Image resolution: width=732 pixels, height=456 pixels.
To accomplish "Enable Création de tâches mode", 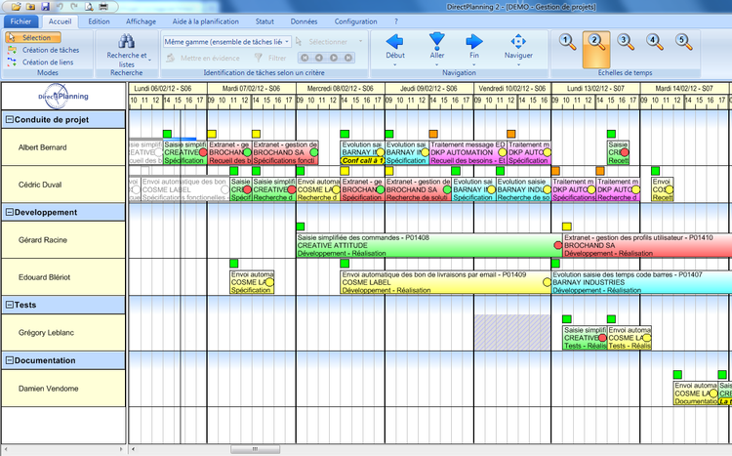I will tap(43, 50).
